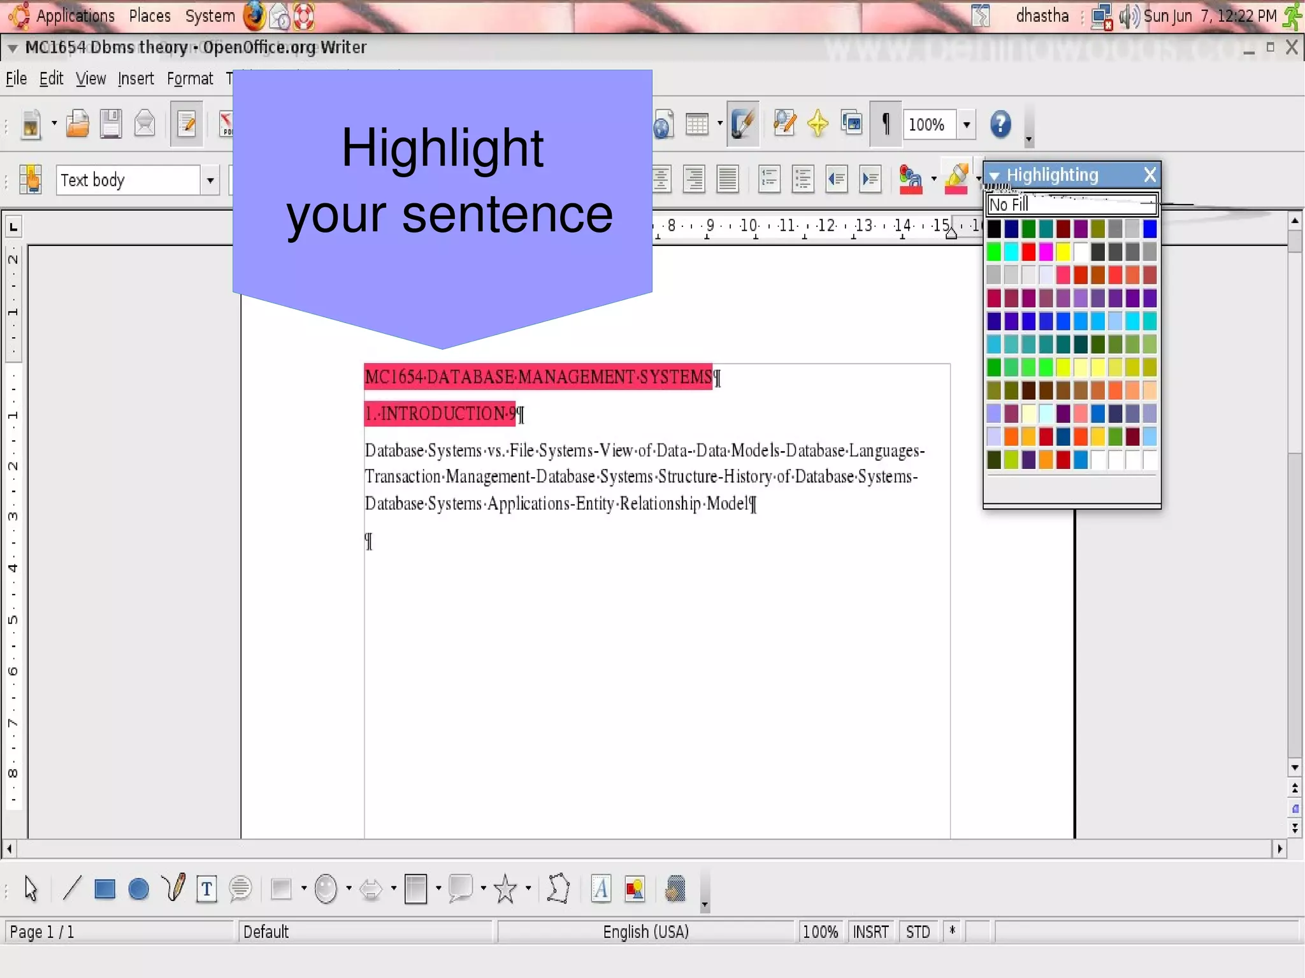This screenshot has height=978, width=1305.
Task: Select the Text box tool
Action: click(206, 889)
